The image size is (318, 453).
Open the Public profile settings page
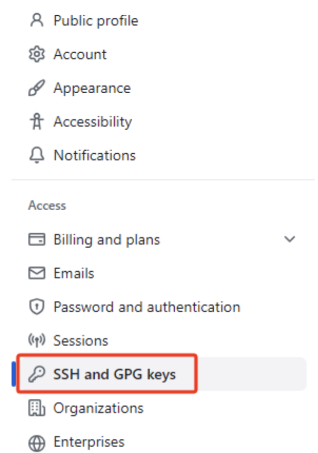click(x=95, y=21)
